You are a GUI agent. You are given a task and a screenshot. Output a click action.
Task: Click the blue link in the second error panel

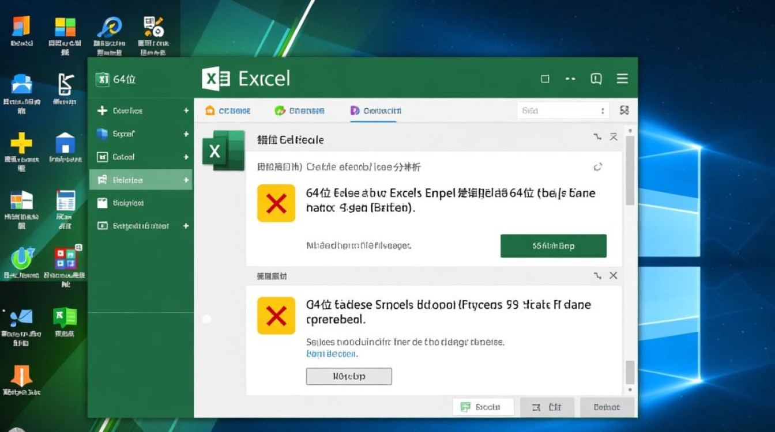[x=332, y=354]
